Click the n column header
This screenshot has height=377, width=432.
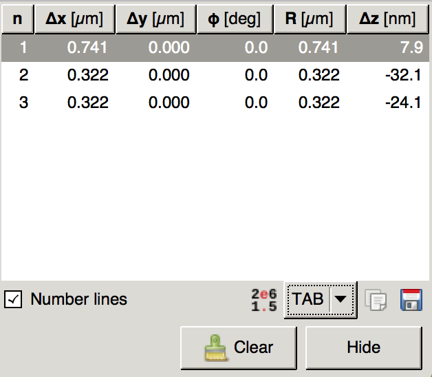18,19
